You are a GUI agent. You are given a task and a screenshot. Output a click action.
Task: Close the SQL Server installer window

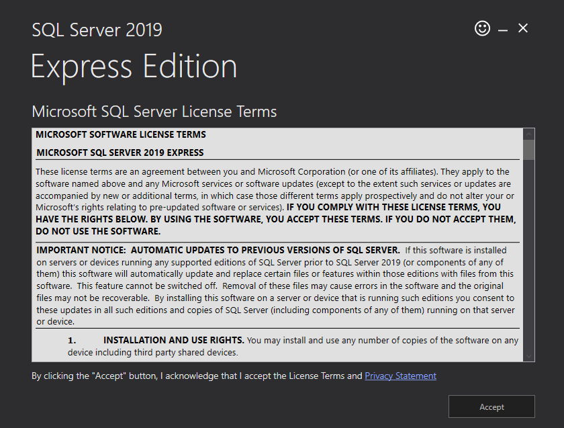point(522,28)
